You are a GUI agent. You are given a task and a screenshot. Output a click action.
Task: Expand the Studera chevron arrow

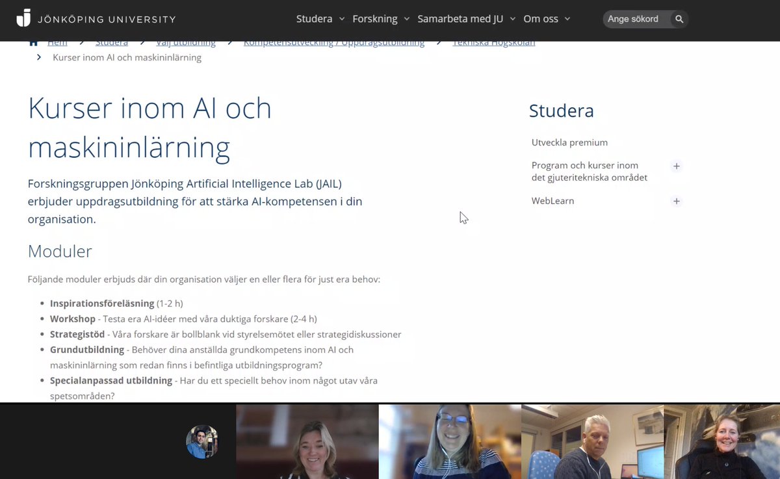coord(341,19)
